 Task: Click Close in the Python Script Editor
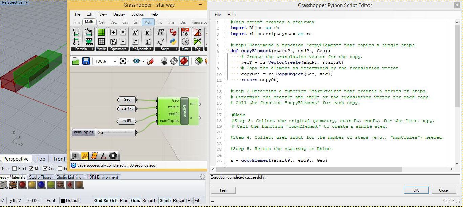point(443,190)
